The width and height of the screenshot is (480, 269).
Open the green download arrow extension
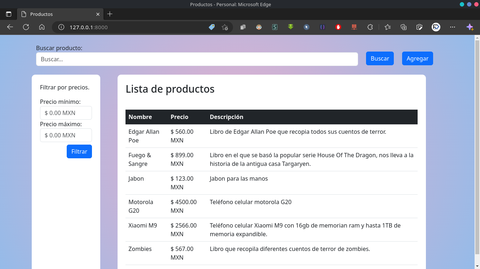290,27
